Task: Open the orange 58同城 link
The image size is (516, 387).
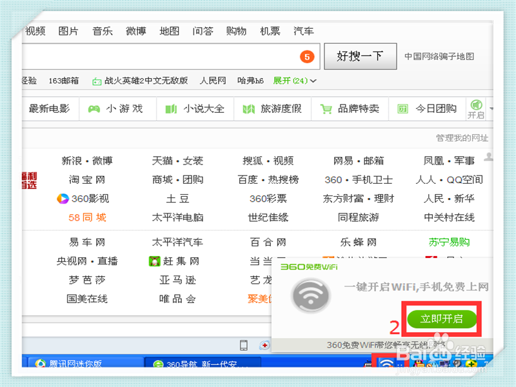Action: pos(87,217)
